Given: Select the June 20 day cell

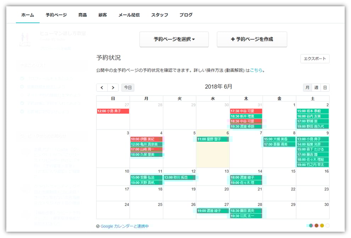Looking at the screenshot, I should (x=213, y=193).
